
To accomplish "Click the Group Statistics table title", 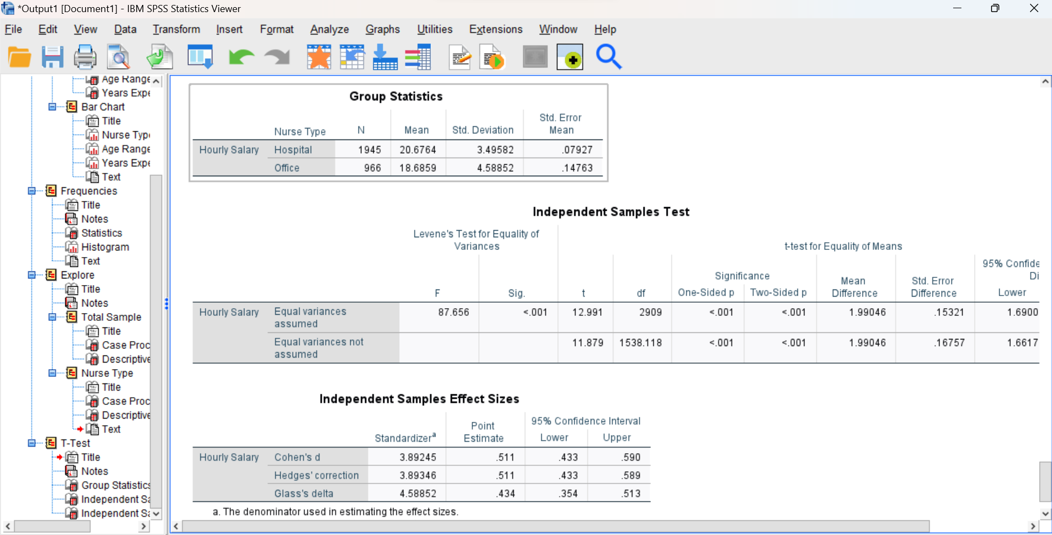I will [x=396, y=97].
